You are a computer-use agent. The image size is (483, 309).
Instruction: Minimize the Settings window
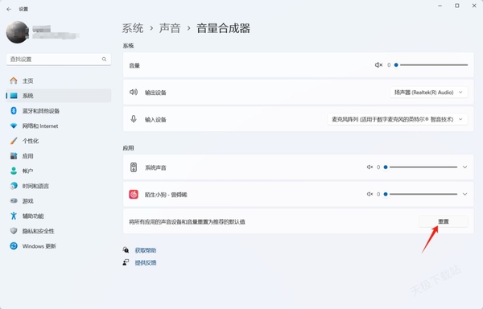coord(440,6)
